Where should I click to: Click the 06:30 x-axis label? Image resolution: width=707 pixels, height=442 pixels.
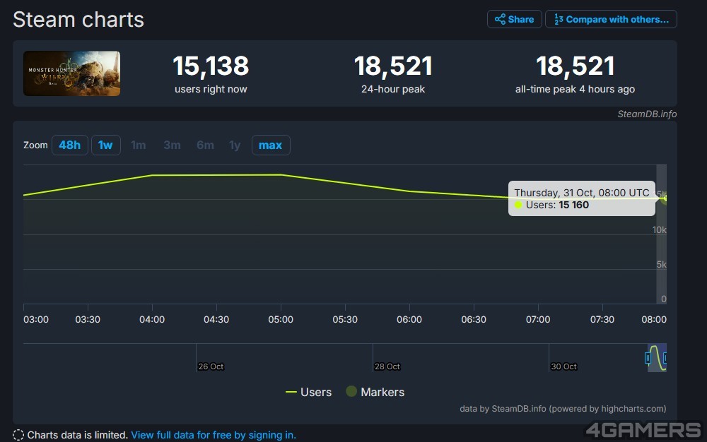tap(474, 319)
